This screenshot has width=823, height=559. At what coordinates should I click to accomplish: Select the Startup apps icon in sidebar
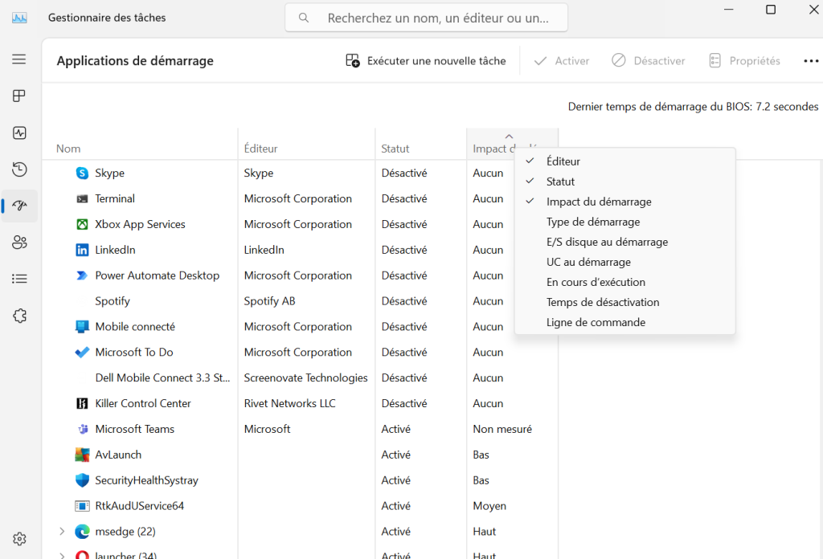(19, 206)
